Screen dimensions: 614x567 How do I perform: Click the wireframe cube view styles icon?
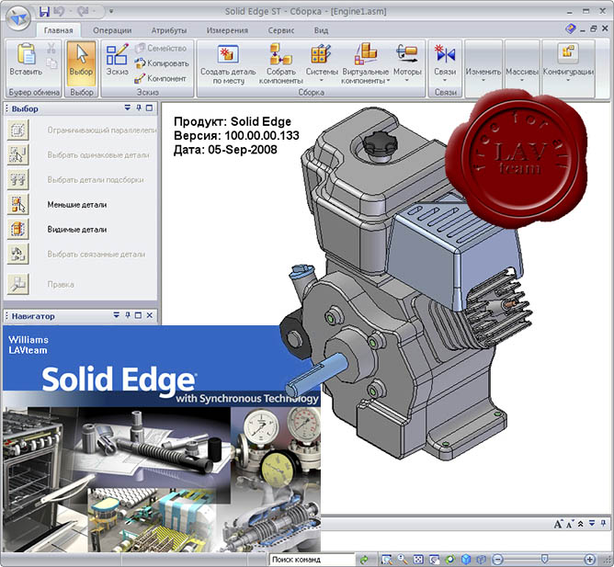(x=482, y=559)
